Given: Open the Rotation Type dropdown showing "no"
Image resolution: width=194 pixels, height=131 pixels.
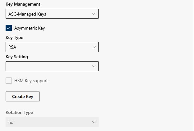Looking at the screenshot, I should click(52, 122).
